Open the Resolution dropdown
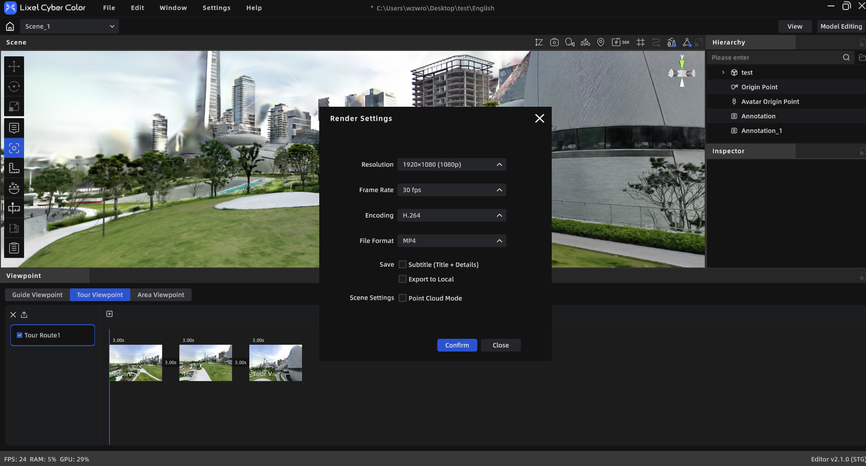Image resolution: width=866 pixels, height=466 pixels. (x=452, y=164)
